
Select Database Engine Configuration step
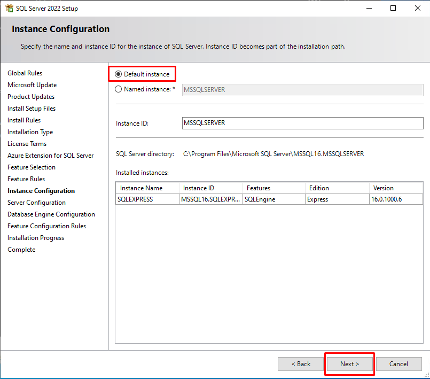coord(51,214)
